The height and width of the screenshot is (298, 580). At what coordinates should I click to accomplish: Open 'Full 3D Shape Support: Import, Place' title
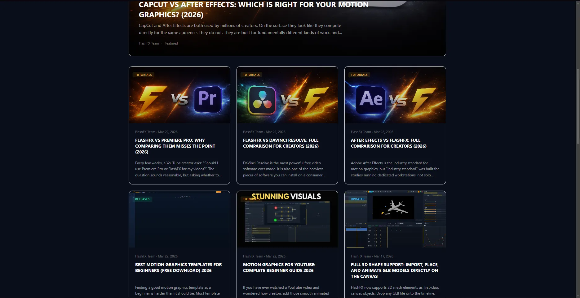395,270
